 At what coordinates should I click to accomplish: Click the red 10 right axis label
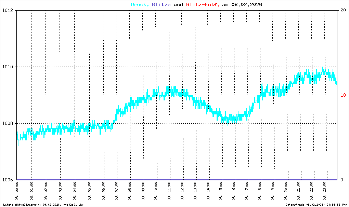click(341, 95)
